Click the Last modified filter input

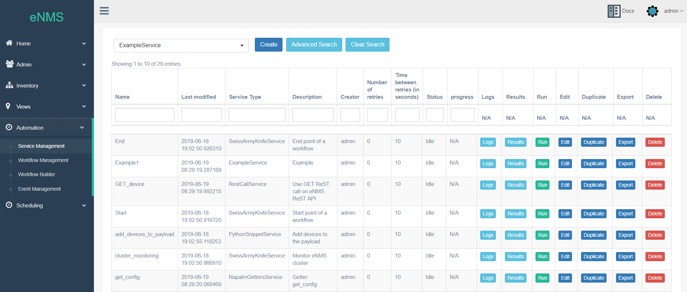click(201, 115)
